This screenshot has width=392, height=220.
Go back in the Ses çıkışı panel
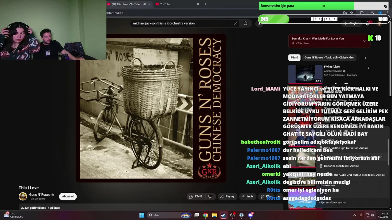[321, 131]
